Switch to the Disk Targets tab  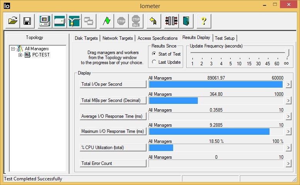[x=86, y=38]
